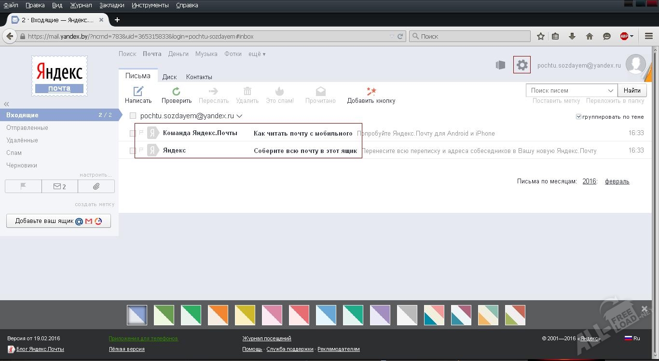The height and width of the screenshot is (361, 659).
Task: Filter flagged messages using the flag icon
Action: point(23,186)
